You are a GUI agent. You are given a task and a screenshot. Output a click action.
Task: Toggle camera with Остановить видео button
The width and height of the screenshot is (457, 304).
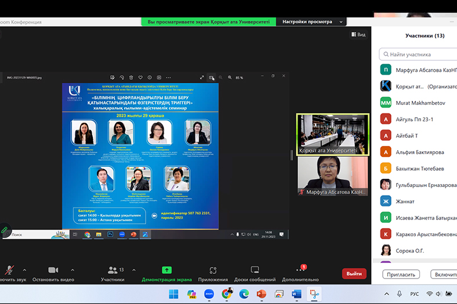point(53,270)
